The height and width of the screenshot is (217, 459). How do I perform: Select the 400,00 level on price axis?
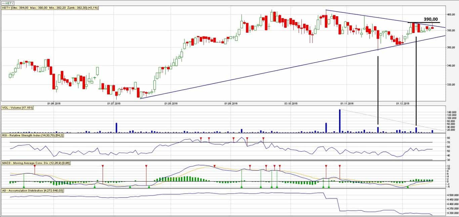point(451,14)
